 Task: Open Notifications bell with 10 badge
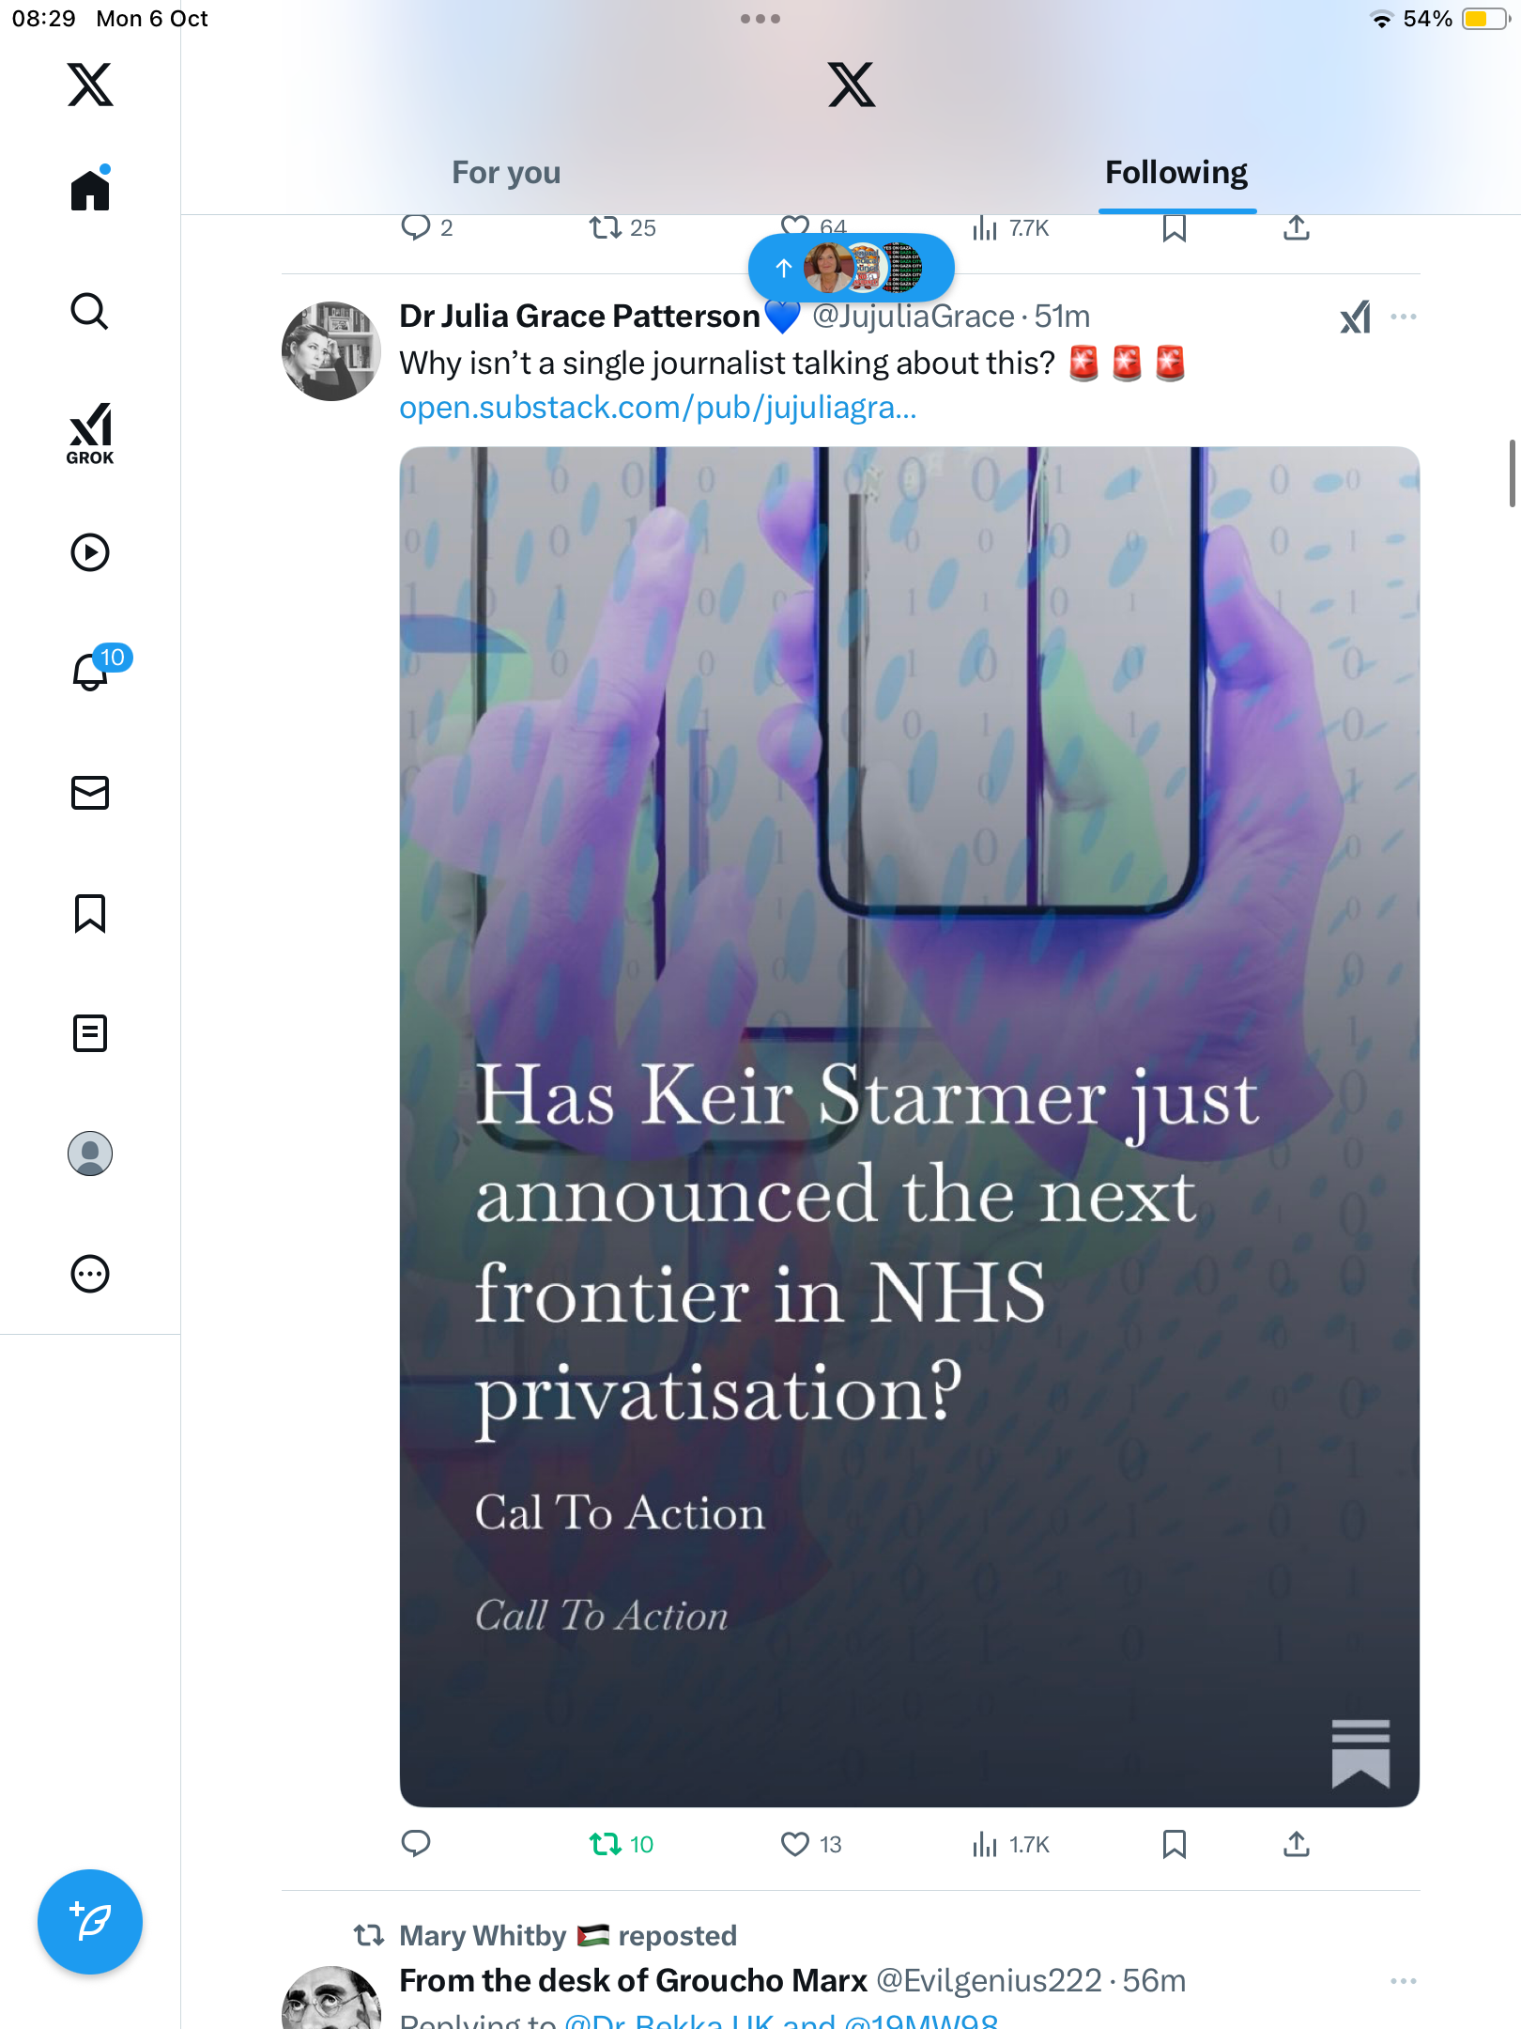click(x=92, y=671)
